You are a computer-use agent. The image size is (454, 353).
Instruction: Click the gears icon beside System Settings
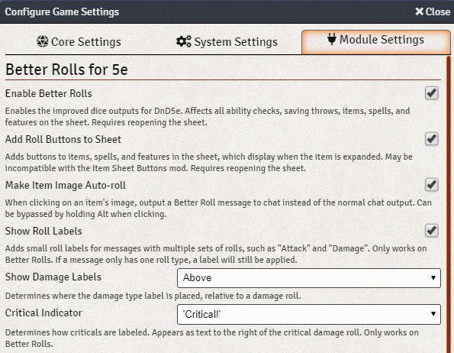pos(184,41)
